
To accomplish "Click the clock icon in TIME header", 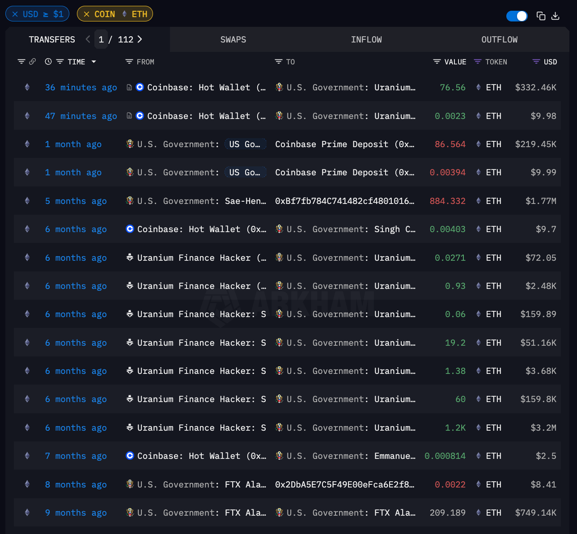I will [x=48, y=62].
